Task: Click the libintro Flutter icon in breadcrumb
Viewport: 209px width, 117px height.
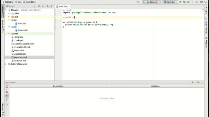Action: [x=4, y=2]
